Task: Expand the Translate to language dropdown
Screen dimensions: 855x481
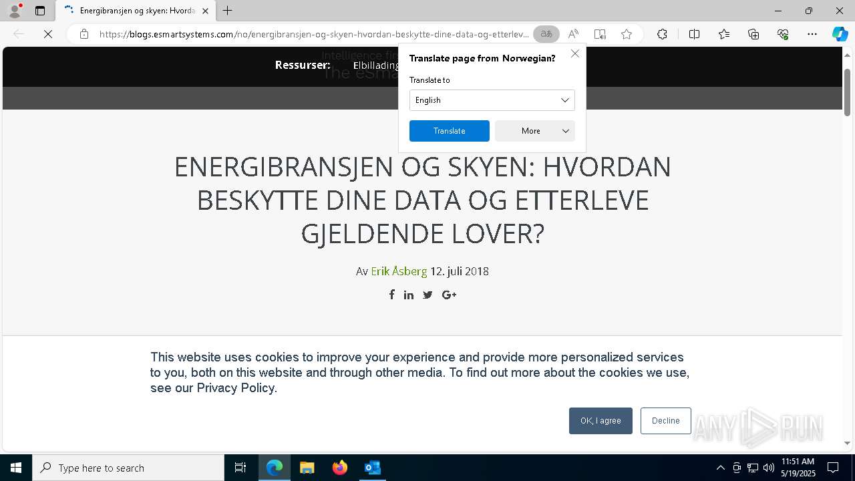Action: click(x=492, y=100)
